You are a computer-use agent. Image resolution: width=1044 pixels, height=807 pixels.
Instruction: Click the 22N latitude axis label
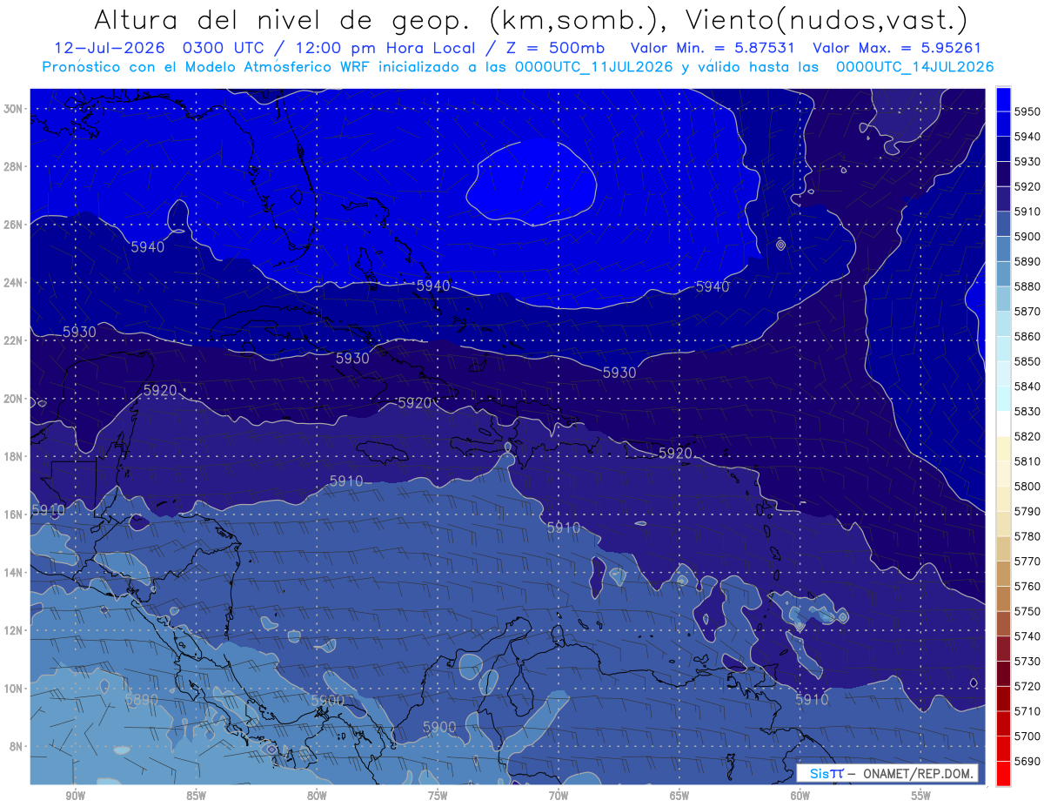tap(15, 340)
